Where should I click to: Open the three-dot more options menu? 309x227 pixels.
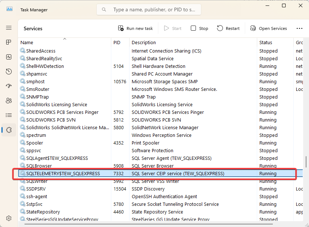pyautogui.click(x=300, y=28)
